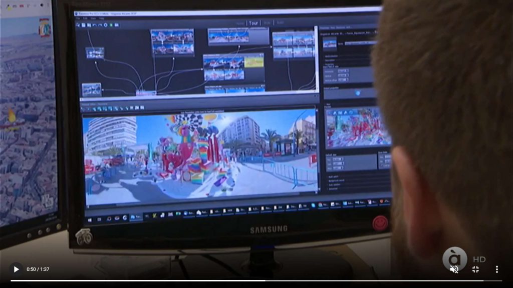Click the green toolbar icon in filmed application
The width and height of the screenshot is (513, 288).
(111, 25)
